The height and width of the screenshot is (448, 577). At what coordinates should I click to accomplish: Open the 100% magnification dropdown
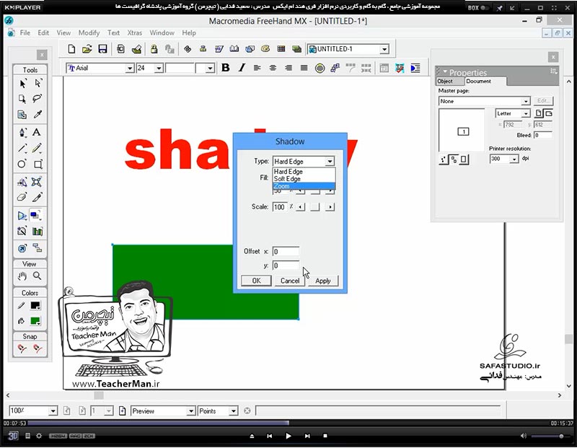[x=53, y=411]
